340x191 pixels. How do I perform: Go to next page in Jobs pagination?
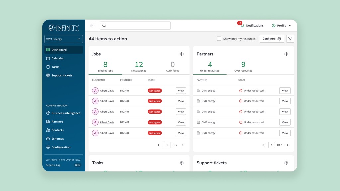(x=183, y=145)
